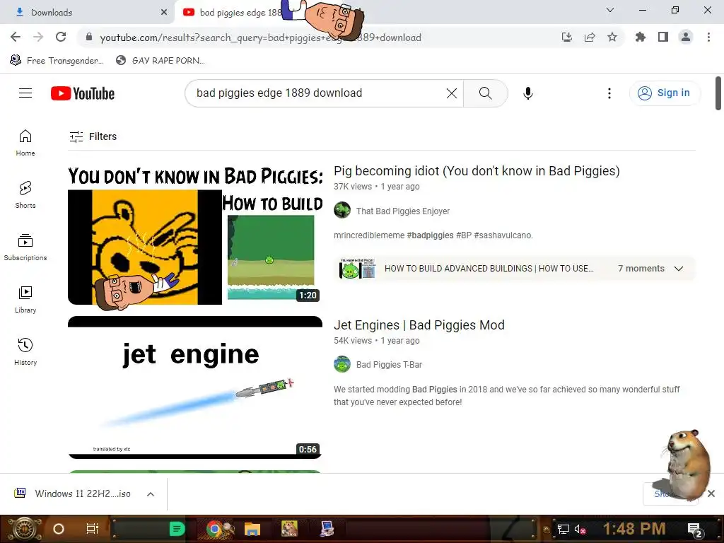Image resolution: width=724 pixels, height=543 pixels.
Task: Close the downloads bar
Action: (x=711, y=494)
